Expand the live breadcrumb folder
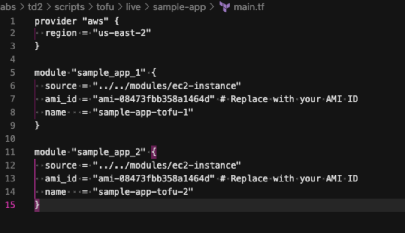The image size is (405, 233). (x=133, y=7)
